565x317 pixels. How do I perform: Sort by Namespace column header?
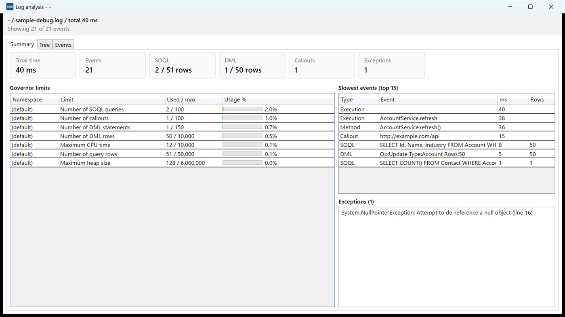coord(34,99)
